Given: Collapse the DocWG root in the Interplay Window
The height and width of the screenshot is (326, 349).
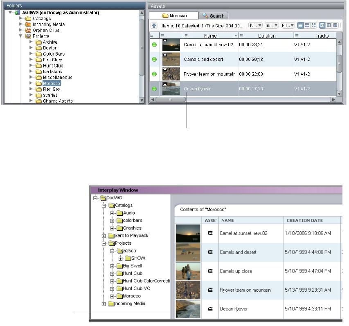Looking at the screenshot, I should (x=95, y=198).
